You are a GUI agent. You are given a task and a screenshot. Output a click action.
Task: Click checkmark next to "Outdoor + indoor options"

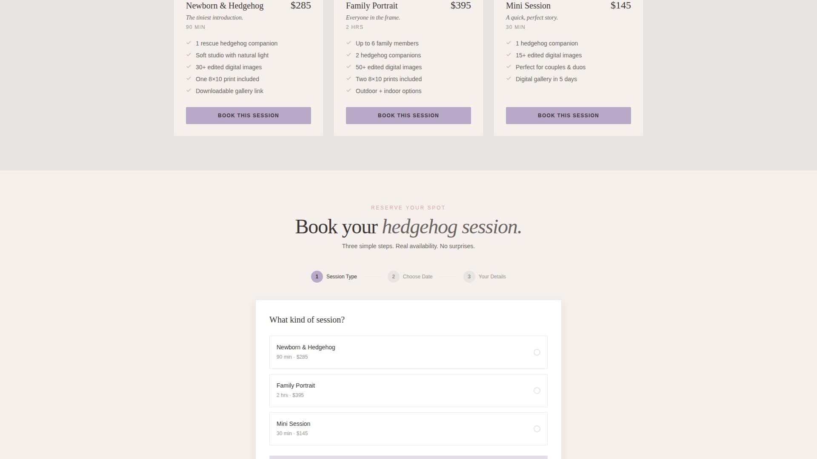point(349,91)
